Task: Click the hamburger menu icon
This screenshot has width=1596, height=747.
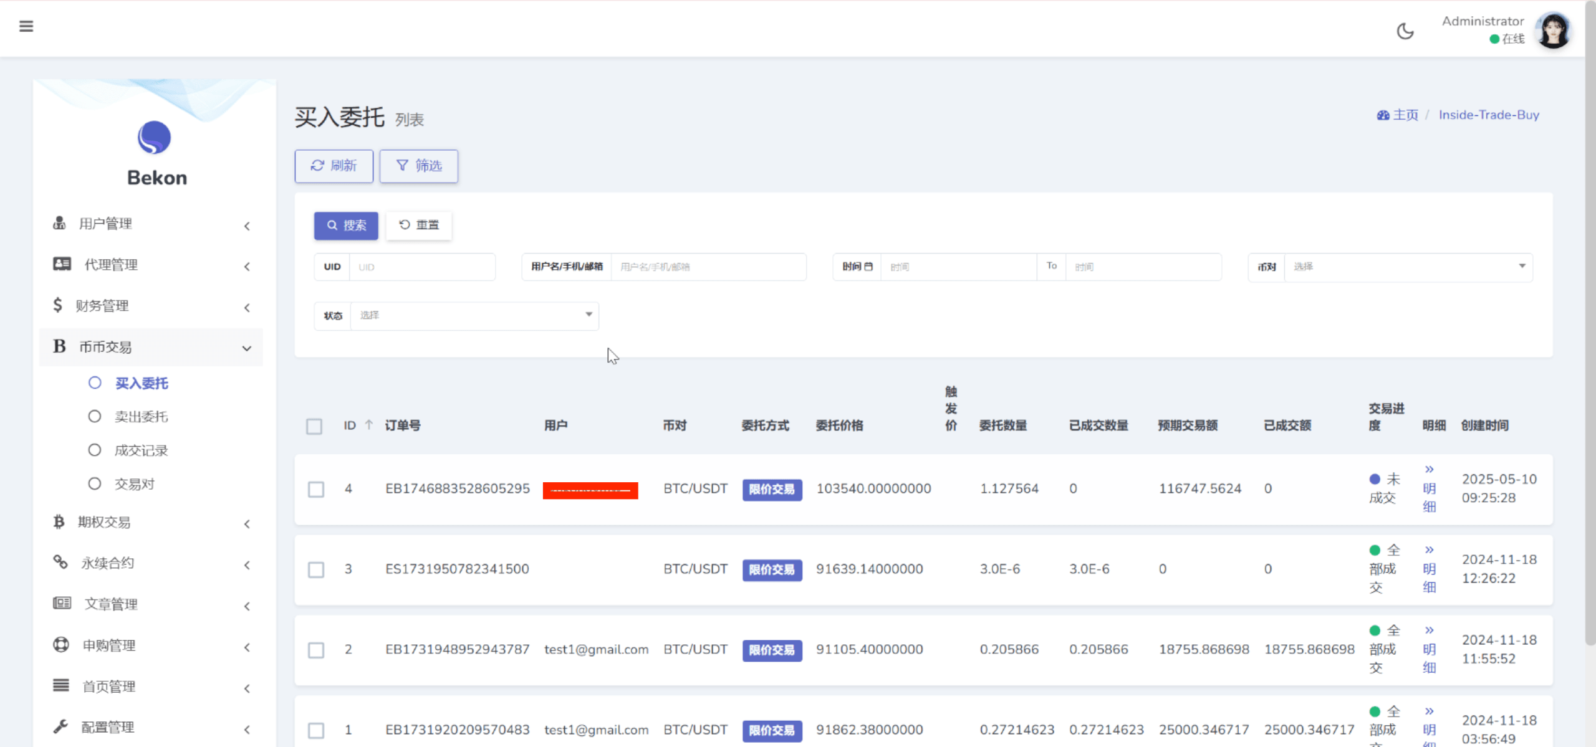Action: coord(26,26)
